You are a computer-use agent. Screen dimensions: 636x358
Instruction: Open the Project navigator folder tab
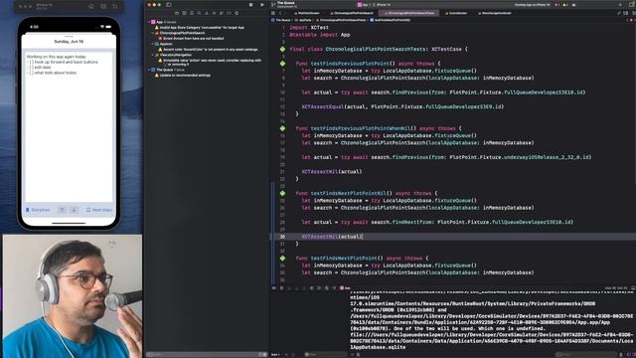pos(177,13)
